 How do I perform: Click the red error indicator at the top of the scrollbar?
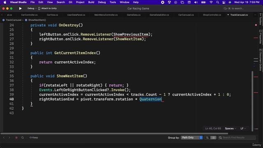256,25
